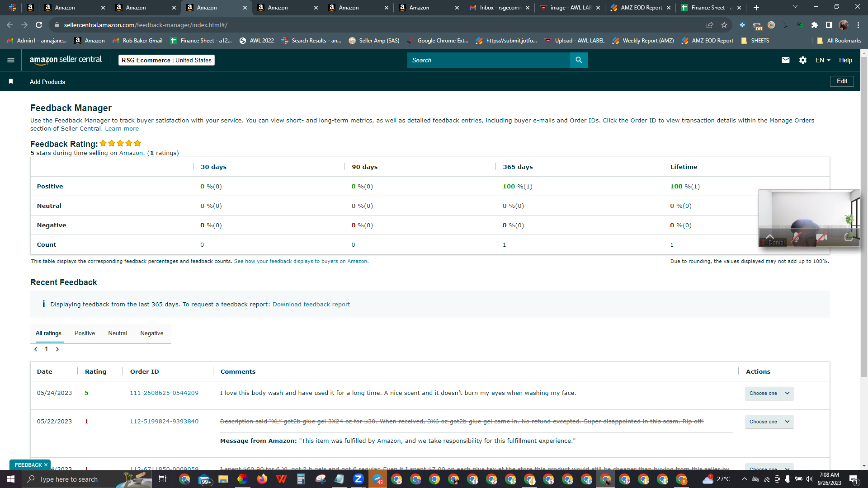Click the page's vertical scrollbar
This screenshot has width=868, height=488.
864,217
